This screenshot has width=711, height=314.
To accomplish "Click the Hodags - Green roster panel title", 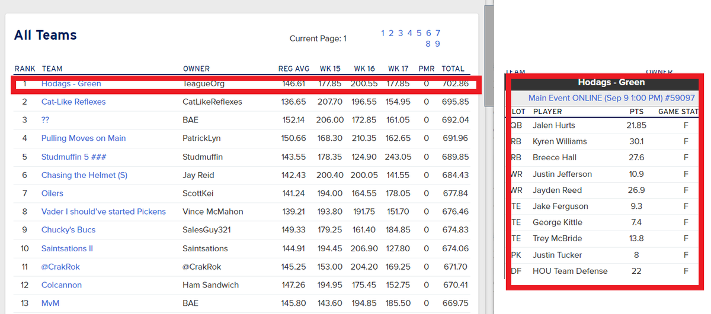I will point(611,82).
